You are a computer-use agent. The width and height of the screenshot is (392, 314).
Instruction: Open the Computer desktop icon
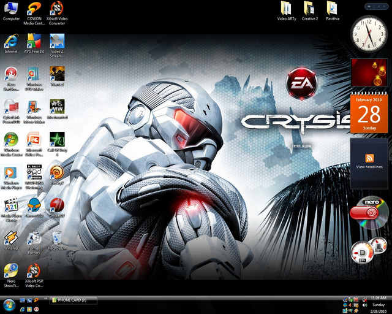coord(11,12)
